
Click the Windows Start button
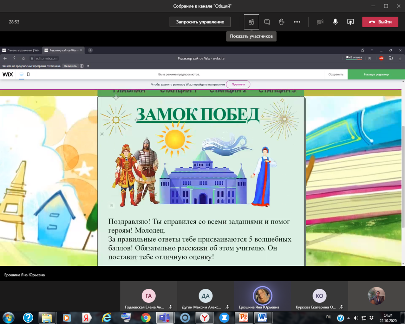pos(9,317)
